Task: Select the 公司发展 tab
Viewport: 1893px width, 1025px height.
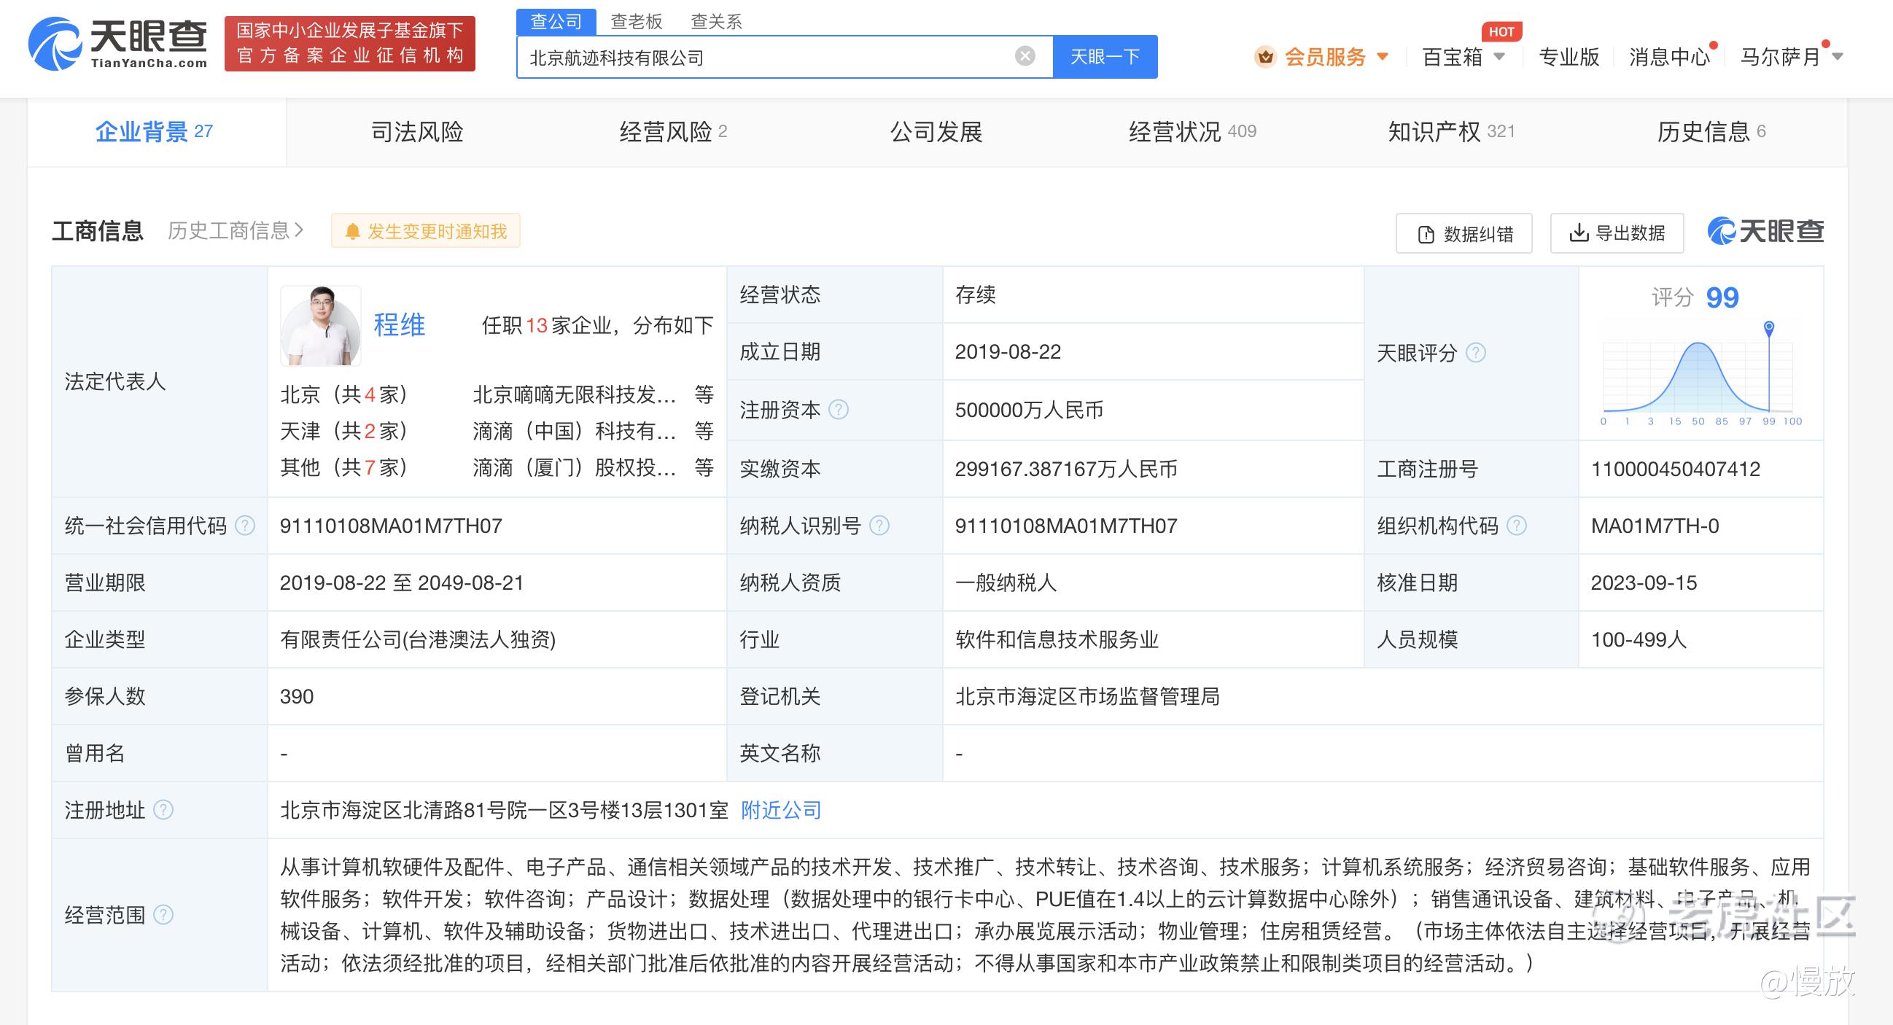Action: 936,132
